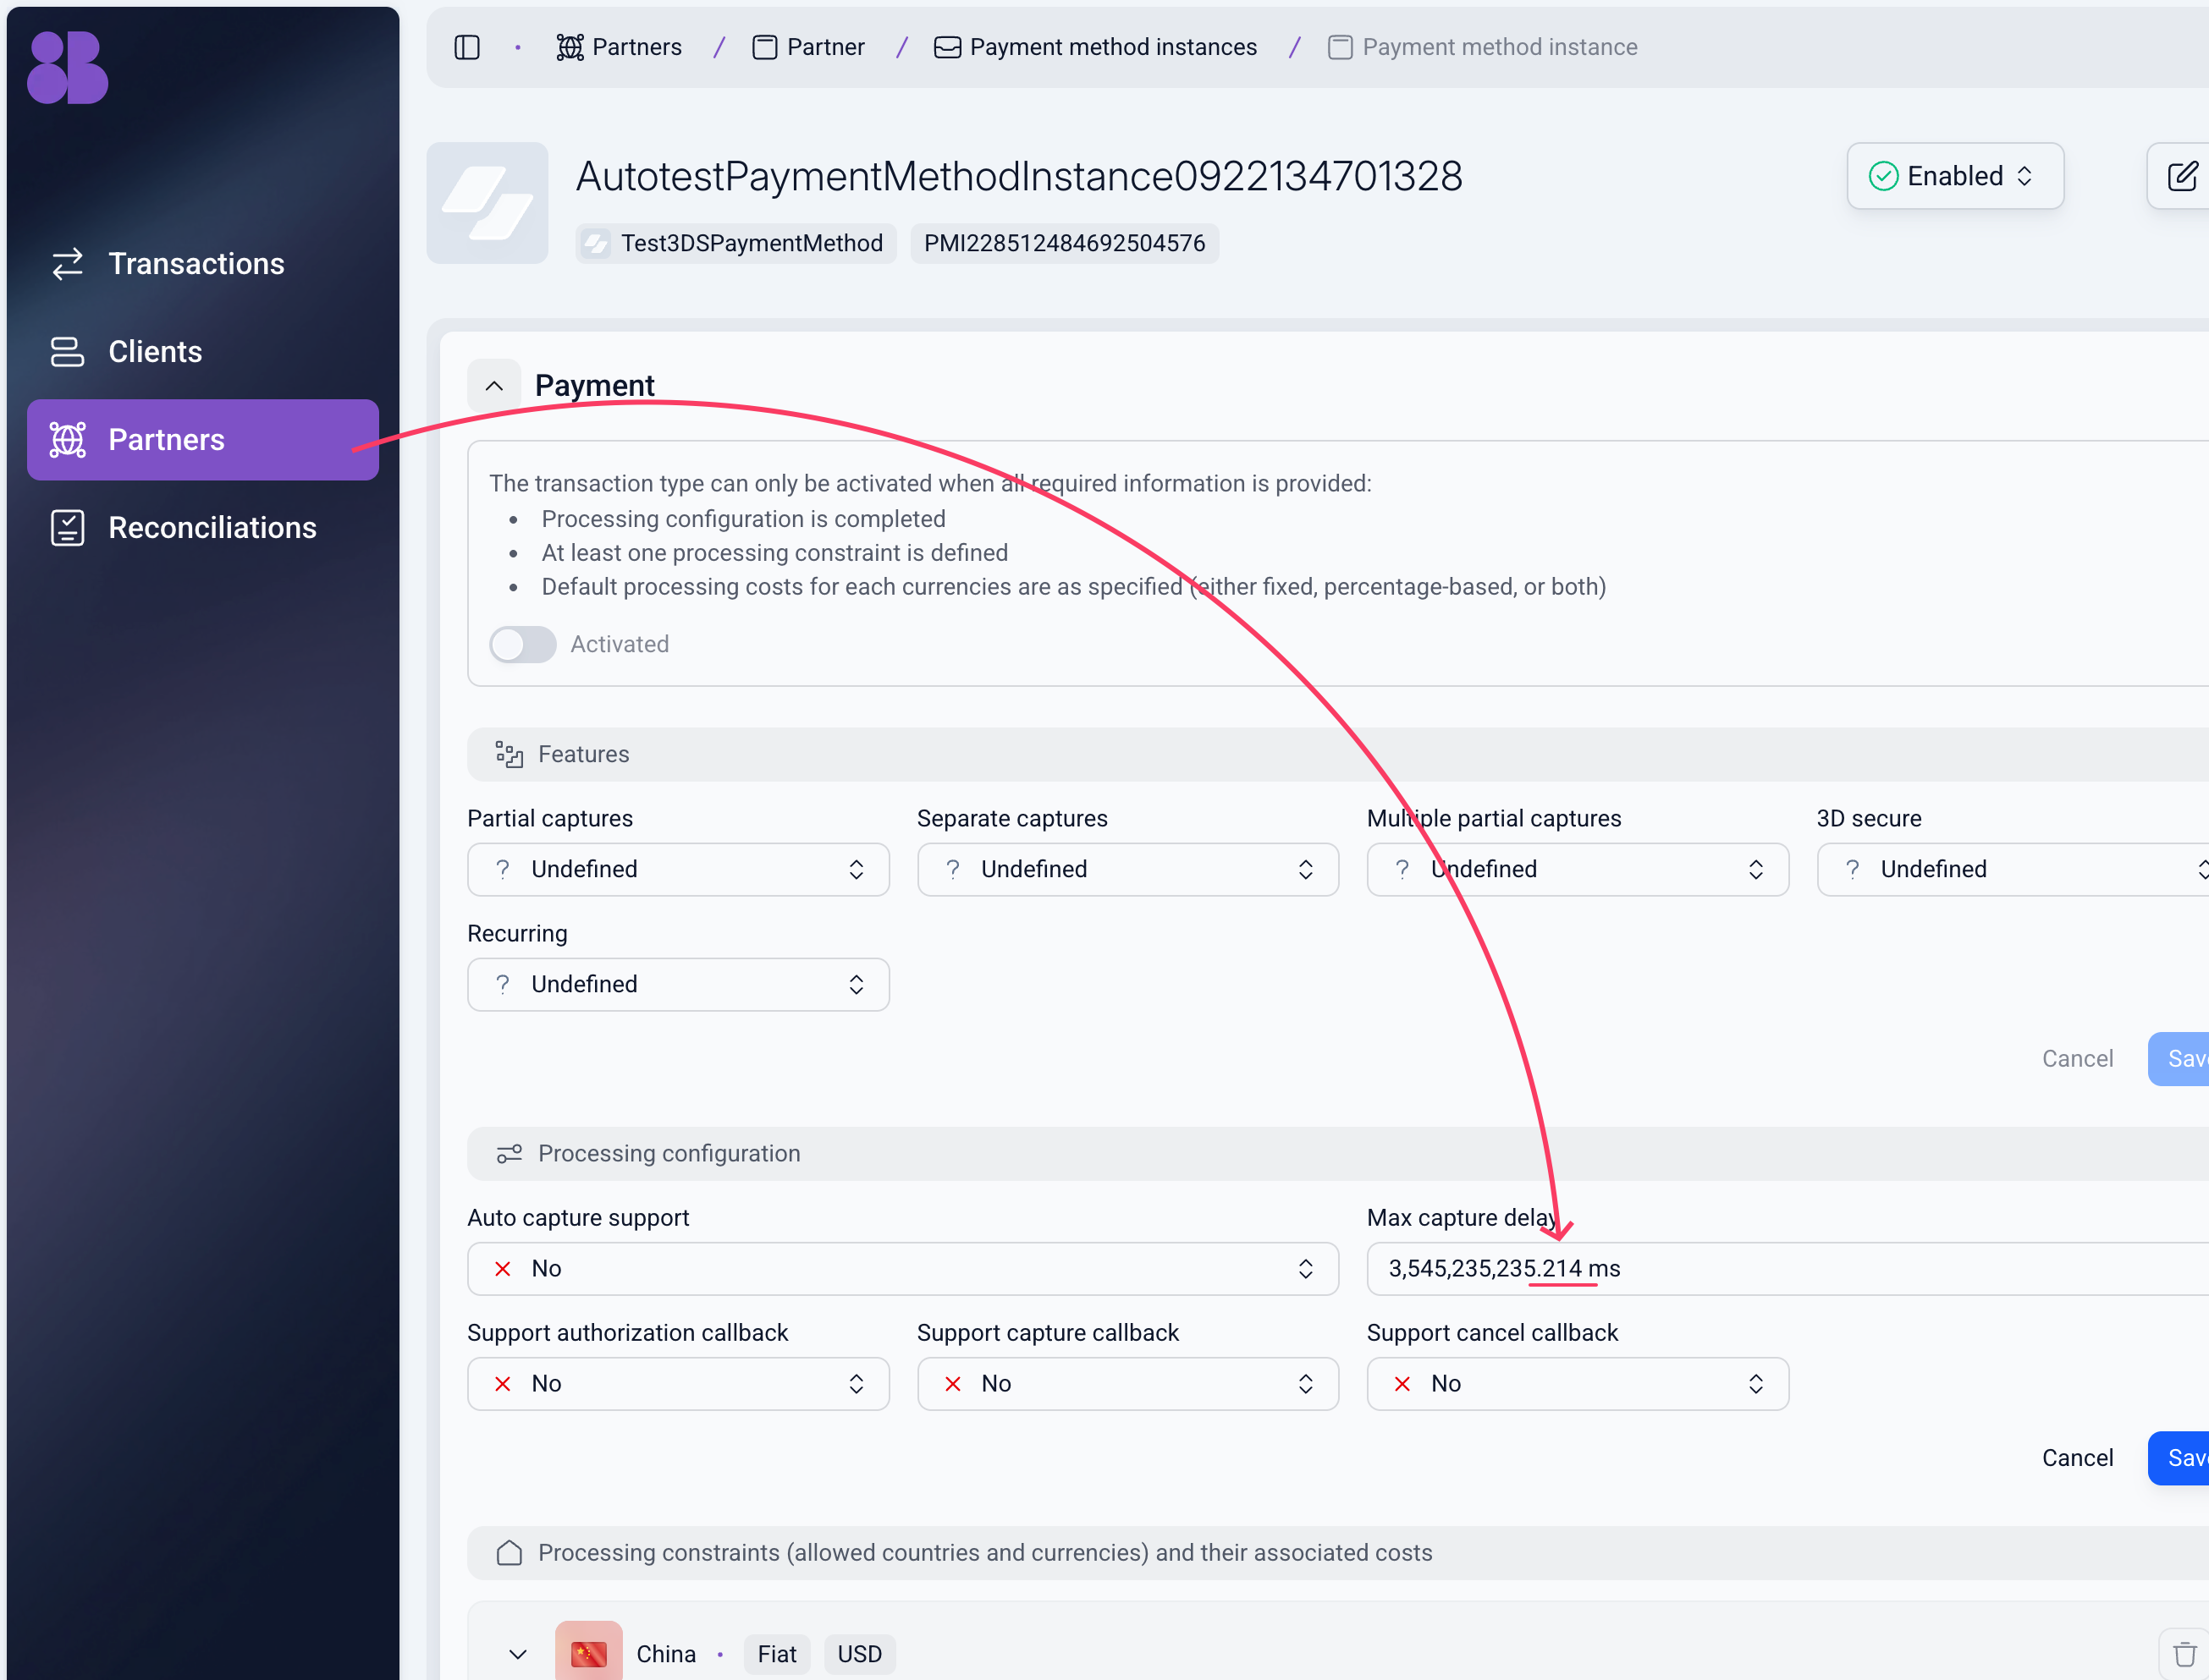Click the Clients icon in sidebar
Screen dimensions: 2209x1680
(67, 352)
